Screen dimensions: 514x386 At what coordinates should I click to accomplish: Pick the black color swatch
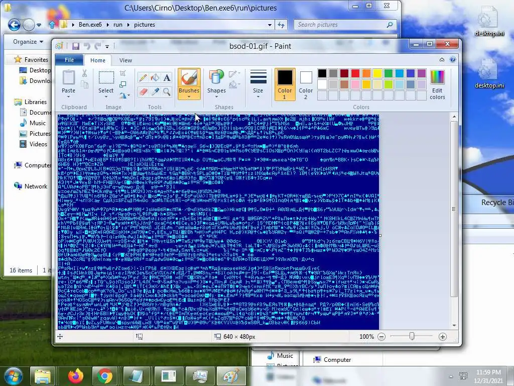322,73
